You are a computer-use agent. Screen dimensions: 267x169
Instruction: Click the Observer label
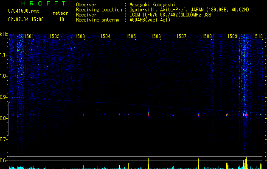[x=86, y=5]
